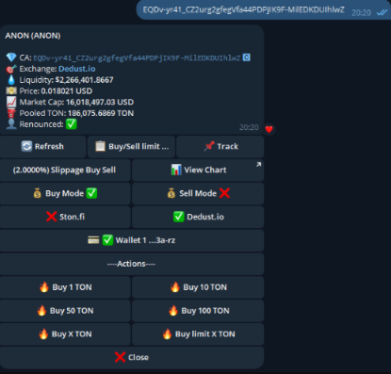Click the diamond icon beside CA
This screenshot has height=374, width=391.
tap(11, 57)
